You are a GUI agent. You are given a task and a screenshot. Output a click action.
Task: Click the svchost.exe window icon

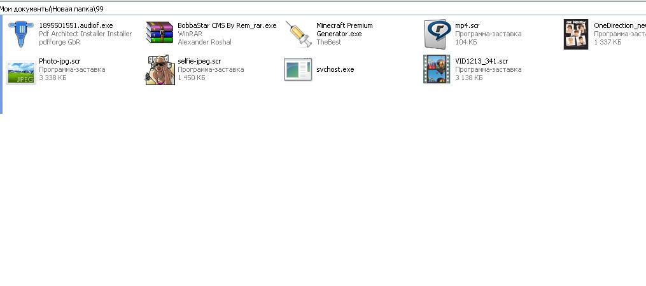(298, 69)
